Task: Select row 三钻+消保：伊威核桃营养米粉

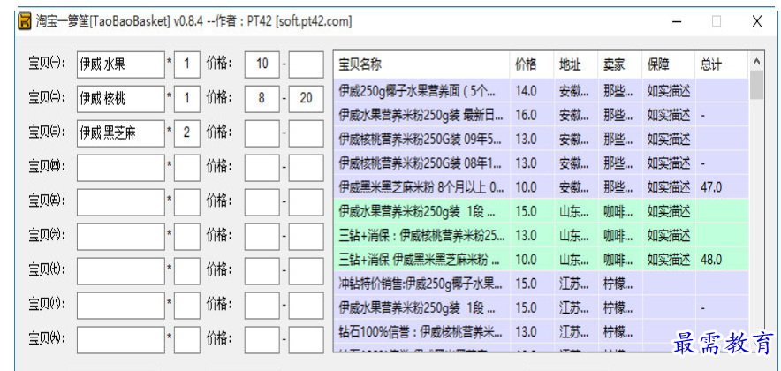Action: pos(542,235)
